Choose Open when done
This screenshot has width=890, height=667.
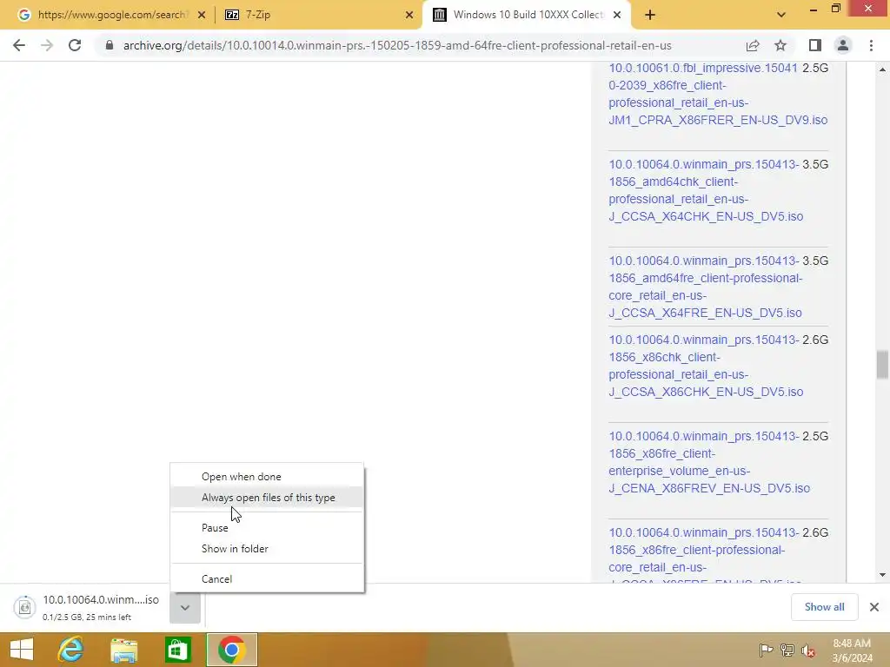[267, 477]
